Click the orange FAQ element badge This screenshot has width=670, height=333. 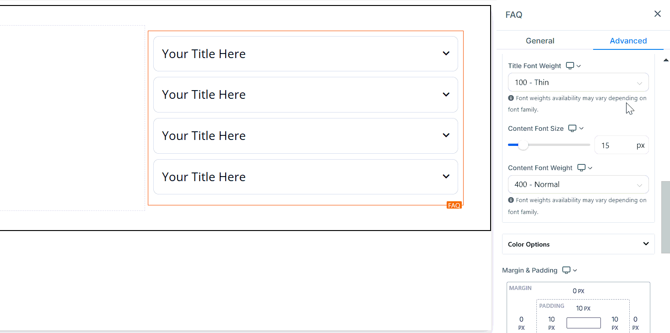[x=454, y=205]
